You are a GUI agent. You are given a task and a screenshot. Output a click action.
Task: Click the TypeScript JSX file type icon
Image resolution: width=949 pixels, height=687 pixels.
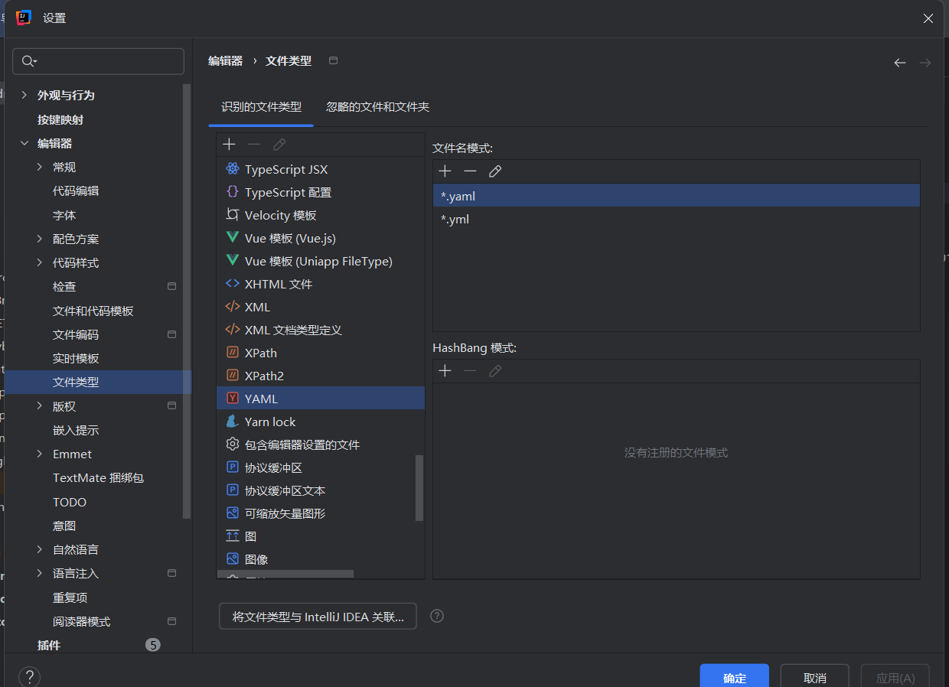pyautogui.click(x=233, y=169)
